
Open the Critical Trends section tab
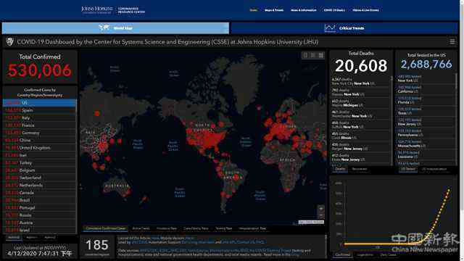pyautogui.click(x=345, y=28)
